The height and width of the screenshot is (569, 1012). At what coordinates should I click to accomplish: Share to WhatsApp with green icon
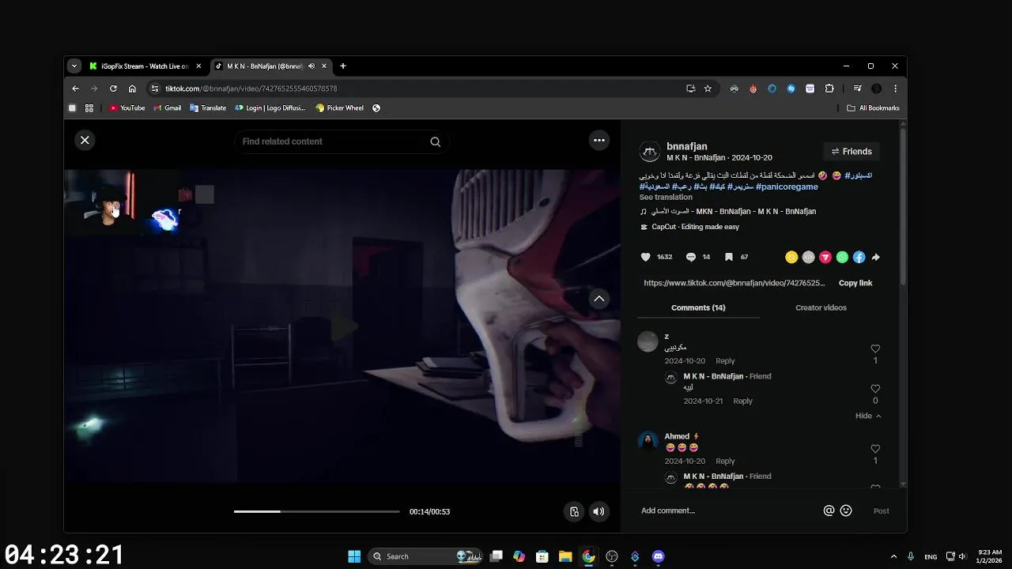[842, 257]
